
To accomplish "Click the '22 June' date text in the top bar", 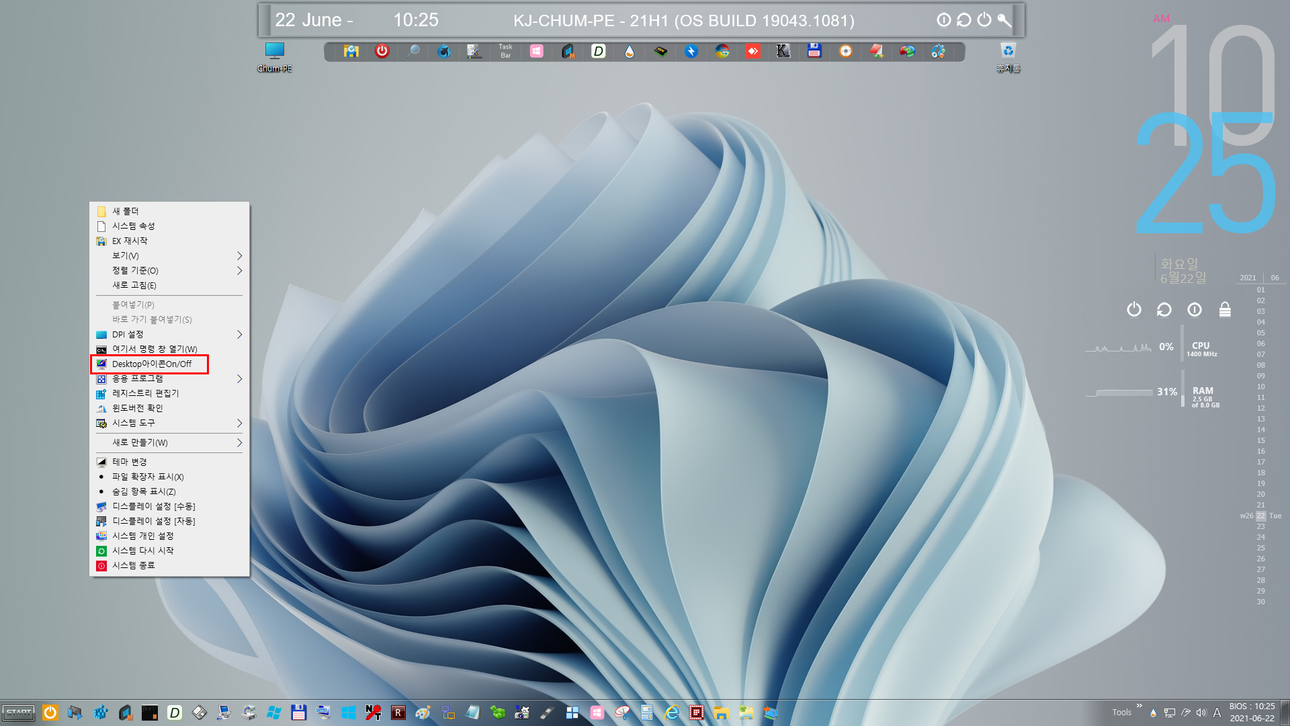I will click(x=314, y=20).
